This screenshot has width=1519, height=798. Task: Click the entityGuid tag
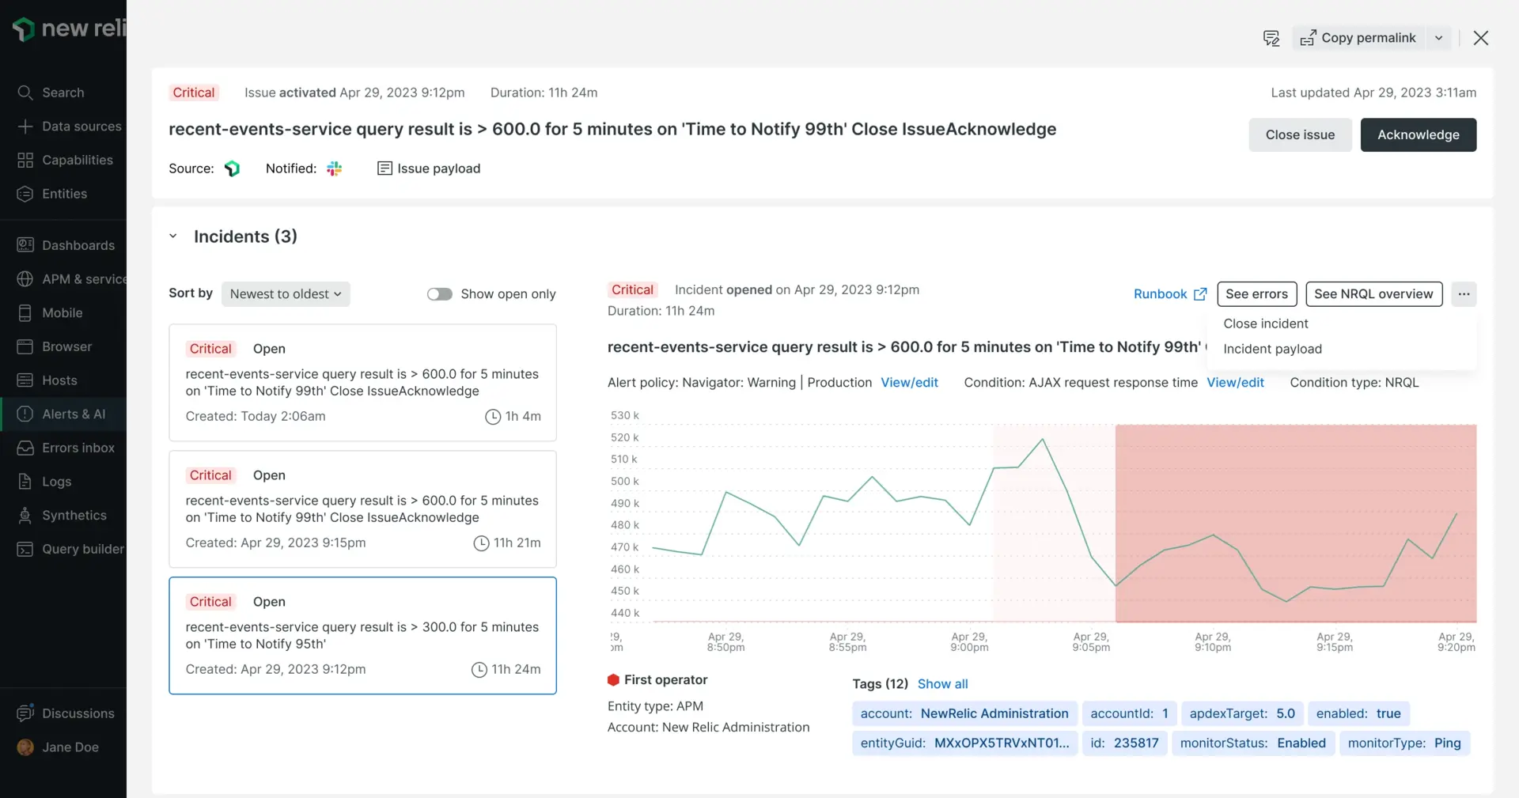point(964,743)
